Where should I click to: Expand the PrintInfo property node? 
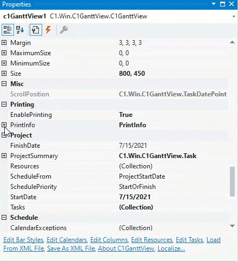tap(4, 125)
